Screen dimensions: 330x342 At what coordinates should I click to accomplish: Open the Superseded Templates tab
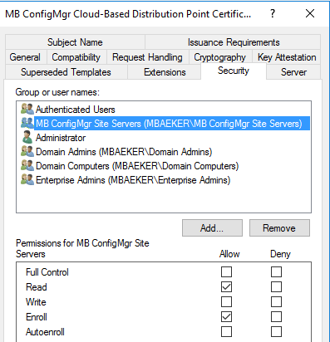click(x=66, y=72)
